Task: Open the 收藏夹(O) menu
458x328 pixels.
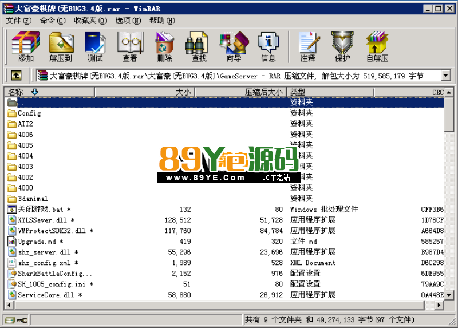Action: pos(90,21)
